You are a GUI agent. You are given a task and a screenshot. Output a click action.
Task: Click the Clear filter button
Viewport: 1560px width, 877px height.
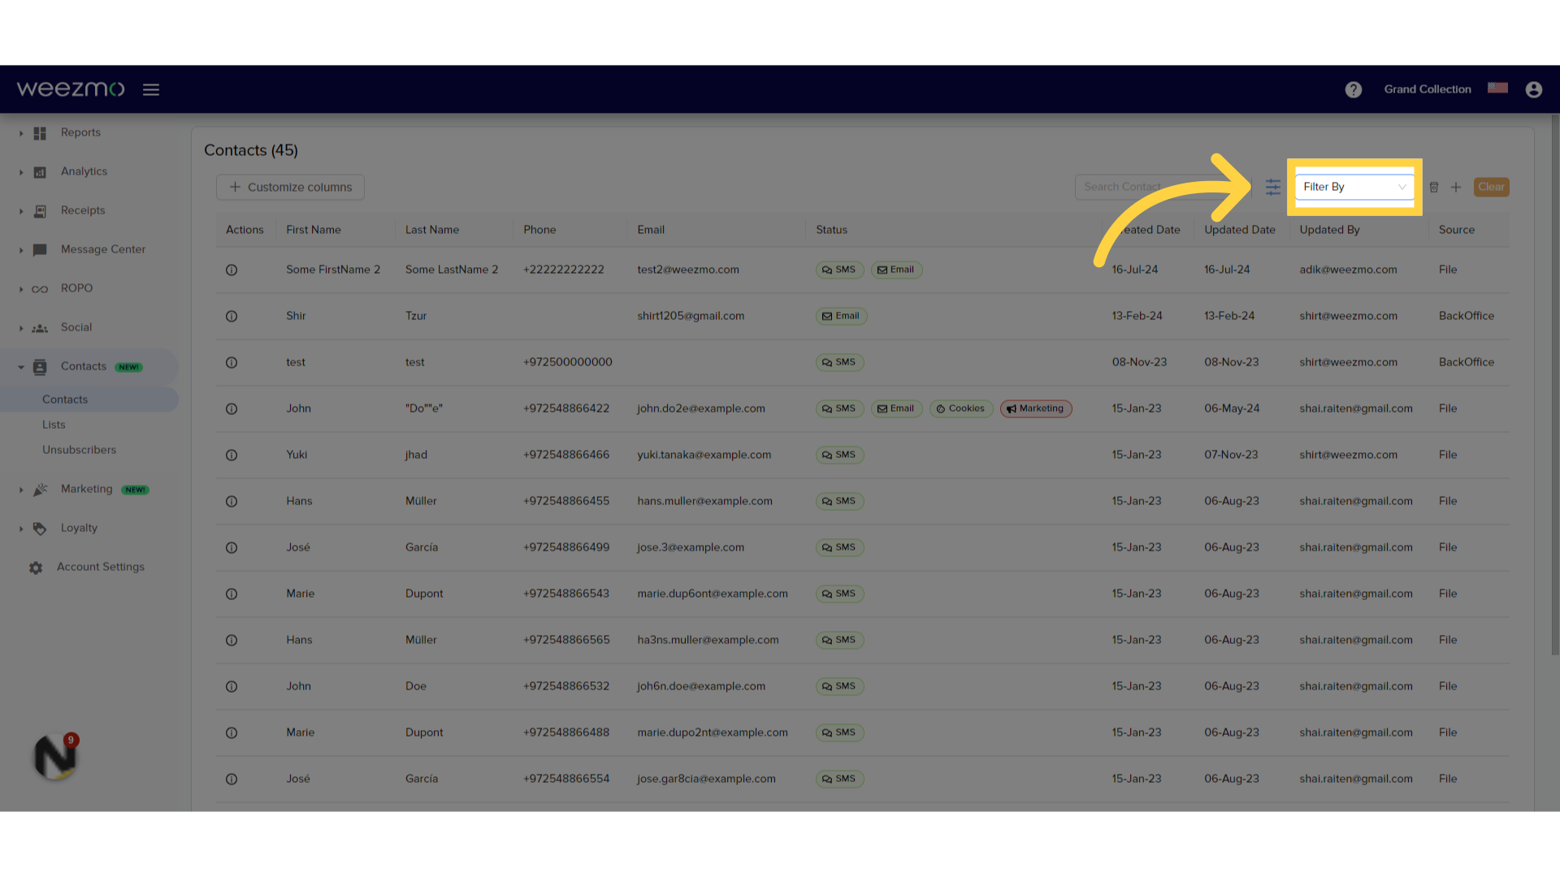1490,186
